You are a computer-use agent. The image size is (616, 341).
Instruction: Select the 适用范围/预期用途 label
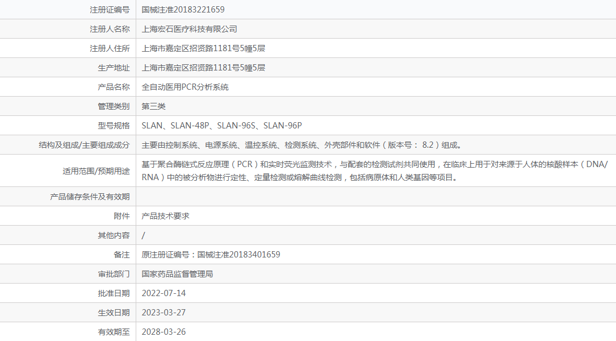[96, 170]
